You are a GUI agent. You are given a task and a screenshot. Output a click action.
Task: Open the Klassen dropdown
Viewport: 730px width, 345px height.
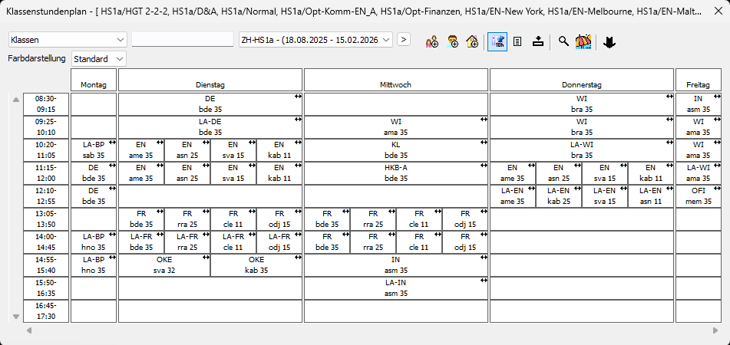68,40
